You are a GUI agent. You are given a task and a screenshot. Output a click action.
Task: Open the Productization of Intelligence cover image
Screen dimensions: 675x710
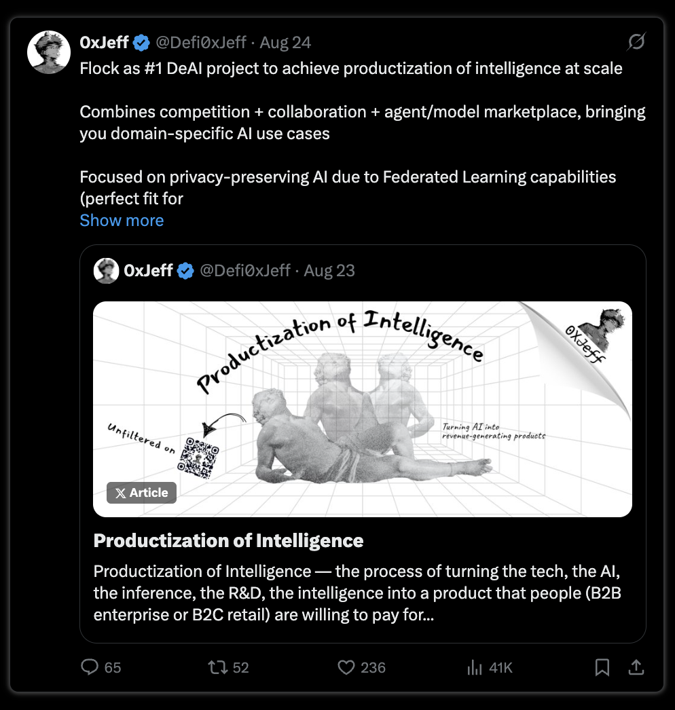coord(363,409)
